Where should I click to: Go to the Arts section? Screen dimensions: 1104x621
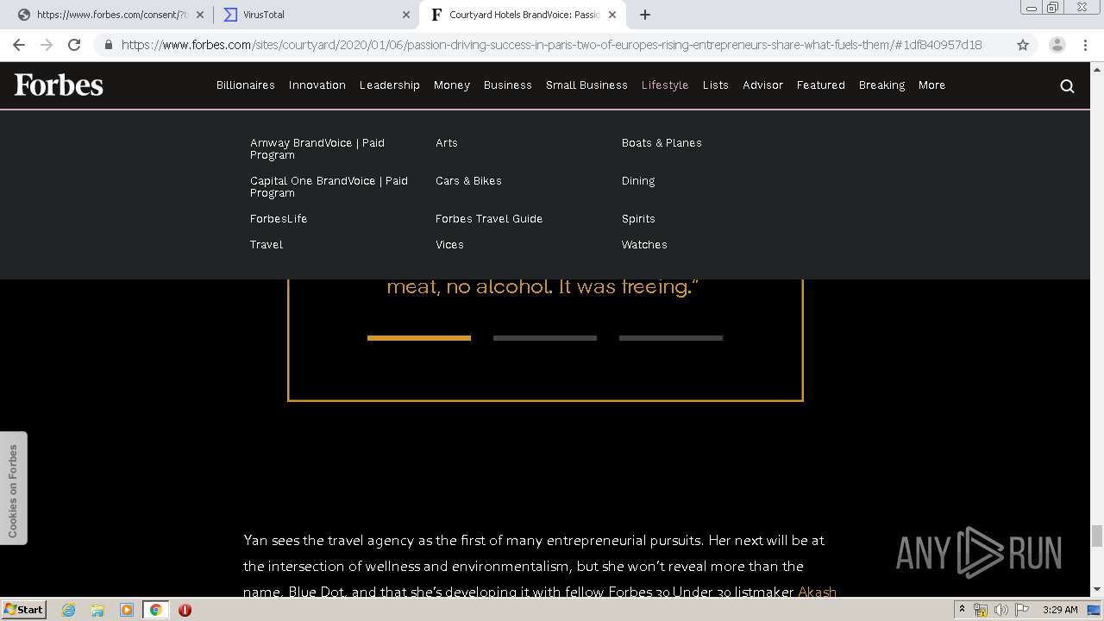click(x=447, y=143)
